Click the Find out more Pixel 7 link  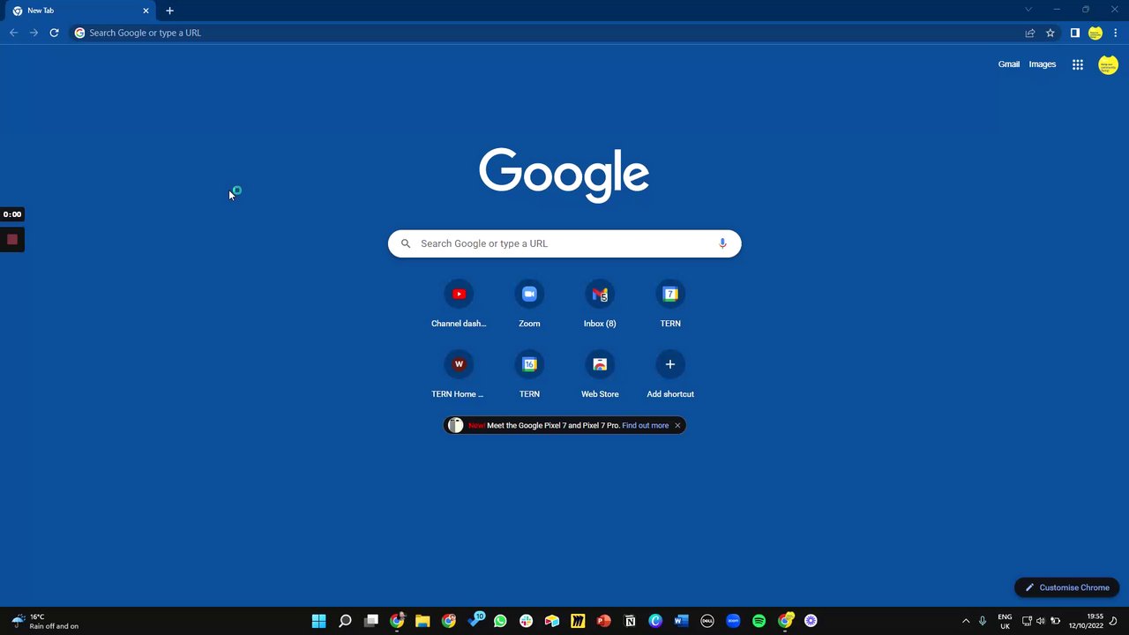[646, 425]
